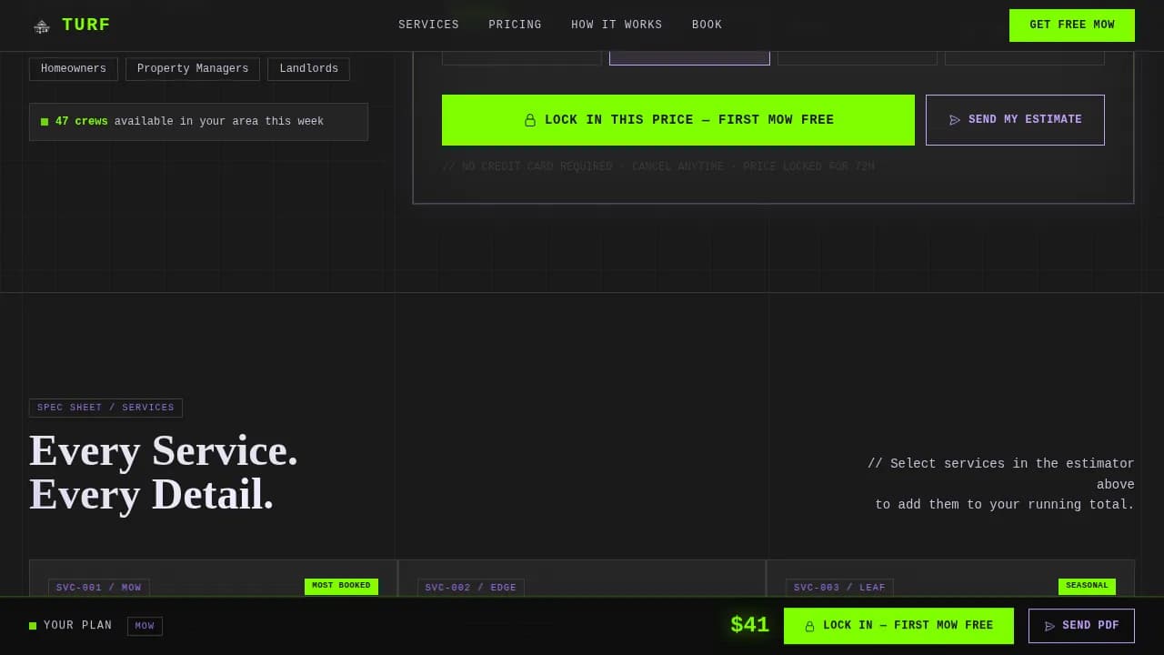The height and width of the screenshot is (655, 1164).
Task: Choose the Property Managers tag
Action: 193,69
